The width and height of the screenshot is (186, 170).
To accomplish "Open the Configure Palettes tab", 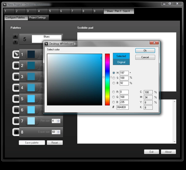I will 16,17.
